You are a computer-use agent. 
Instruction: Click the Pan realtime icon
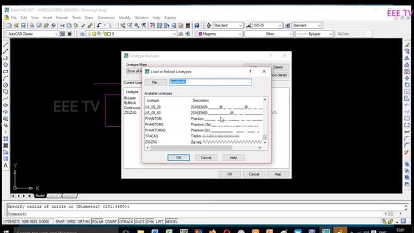point(123,25)
